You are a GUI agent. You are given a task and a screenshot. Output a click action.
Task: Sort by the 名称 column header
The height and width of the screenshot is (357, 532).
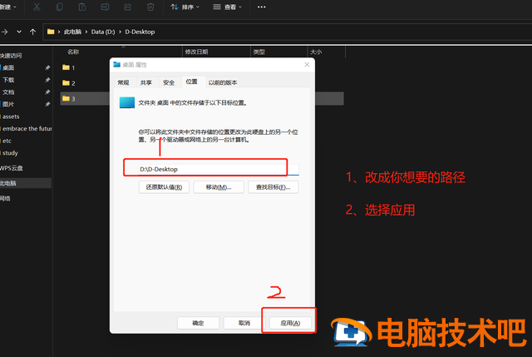click(x=73, y=52)
